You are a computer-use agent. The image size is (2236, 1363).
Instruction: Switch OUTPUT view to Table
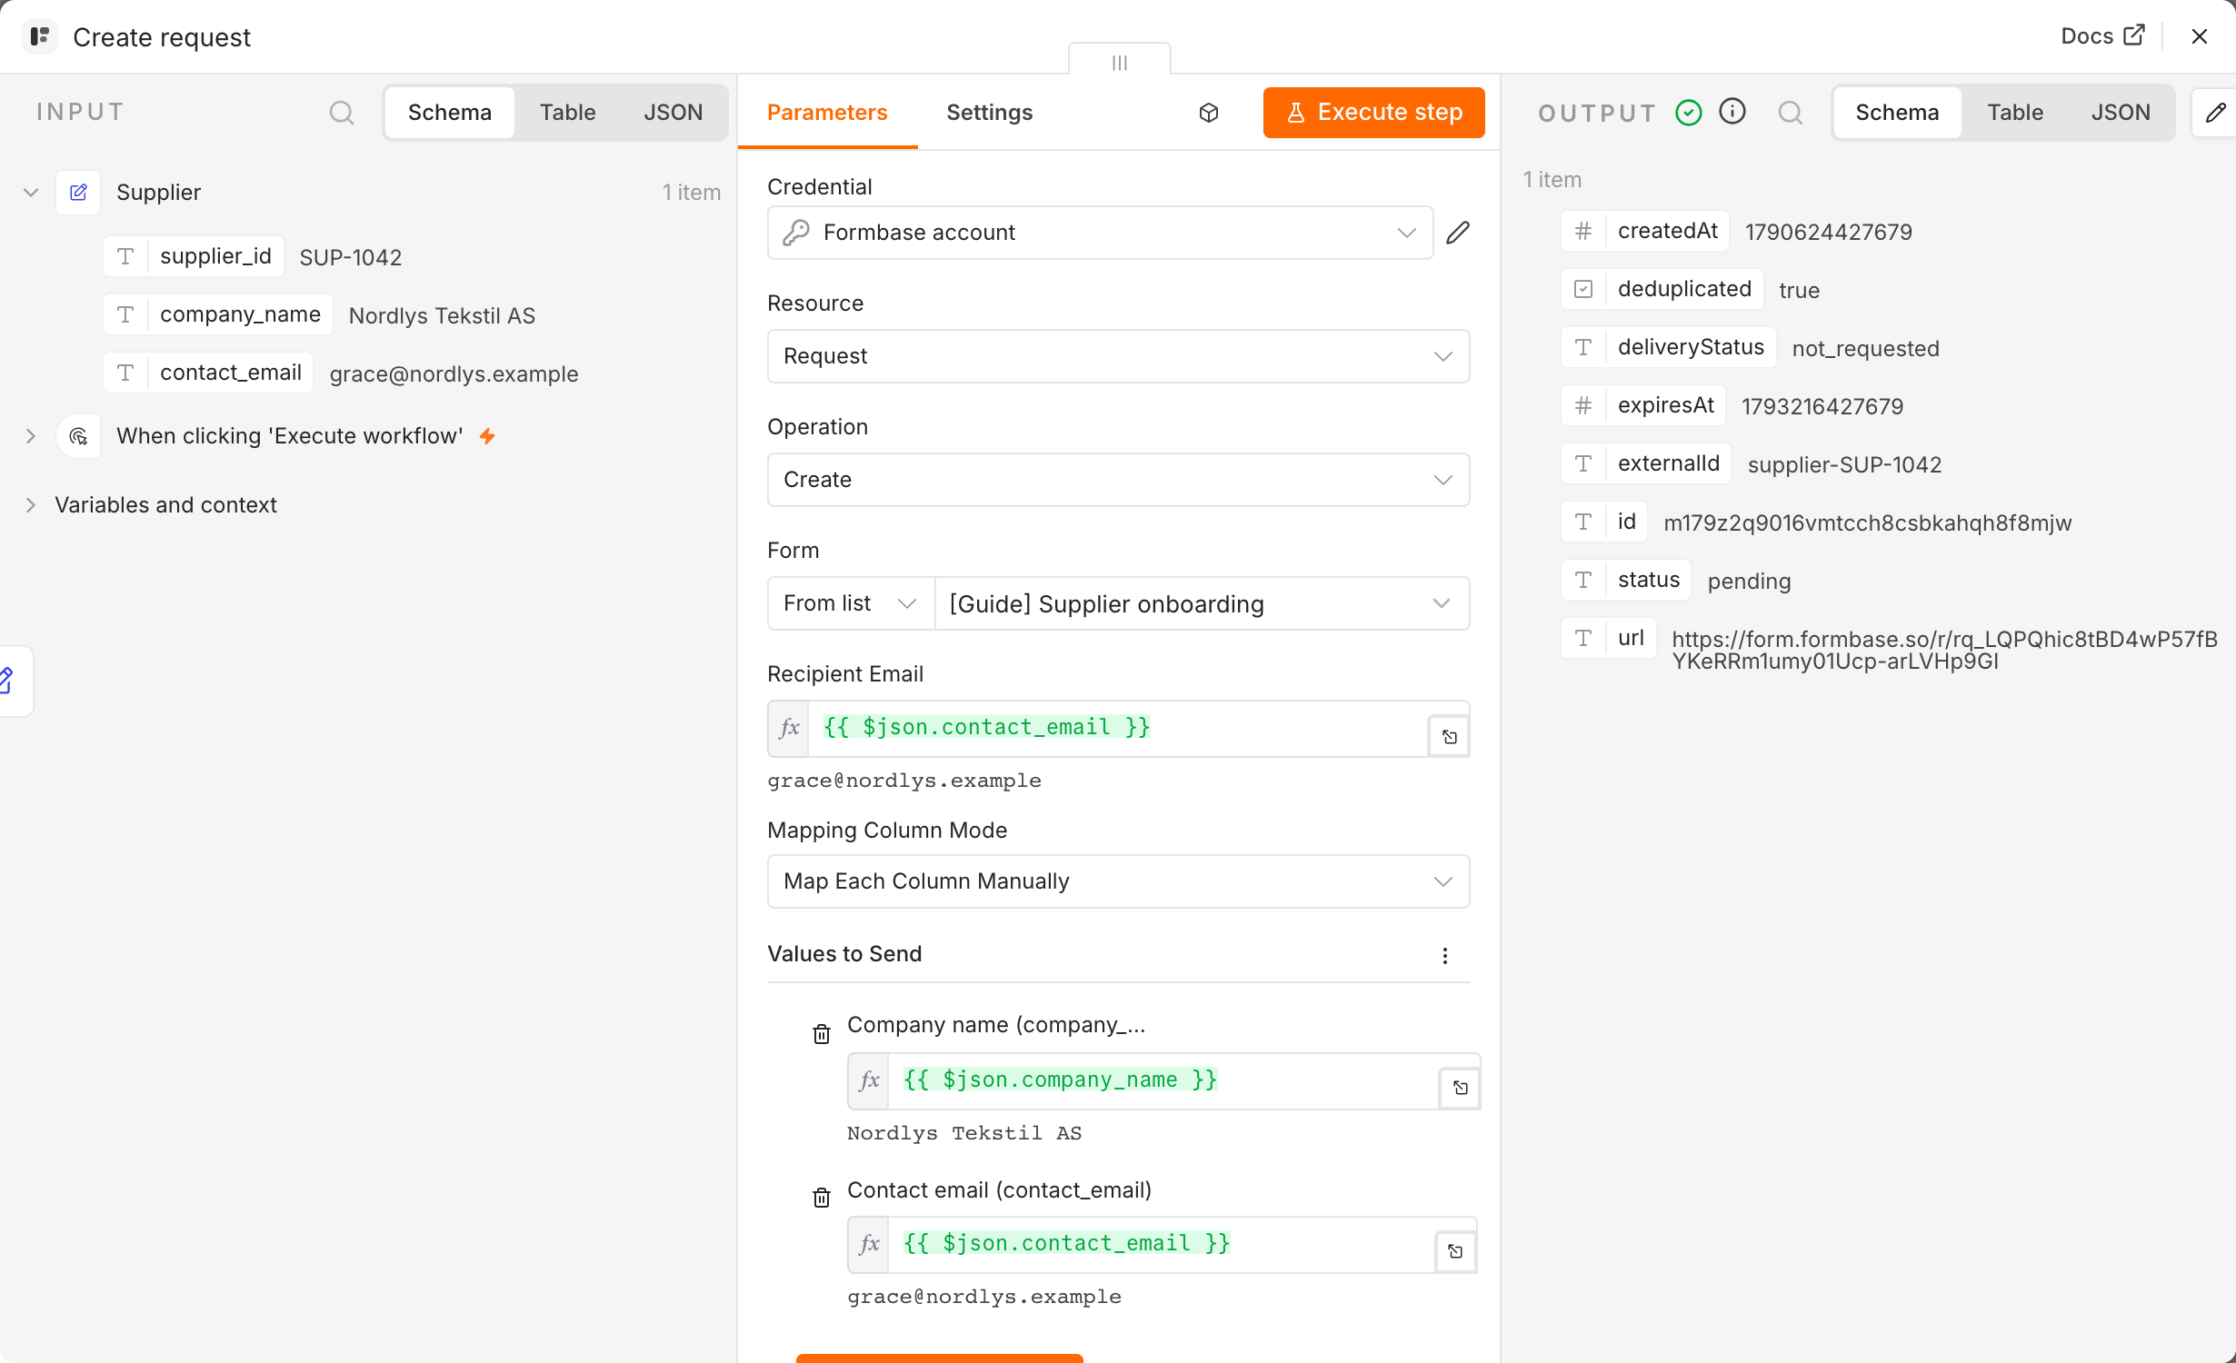[x=2014, y=113]
